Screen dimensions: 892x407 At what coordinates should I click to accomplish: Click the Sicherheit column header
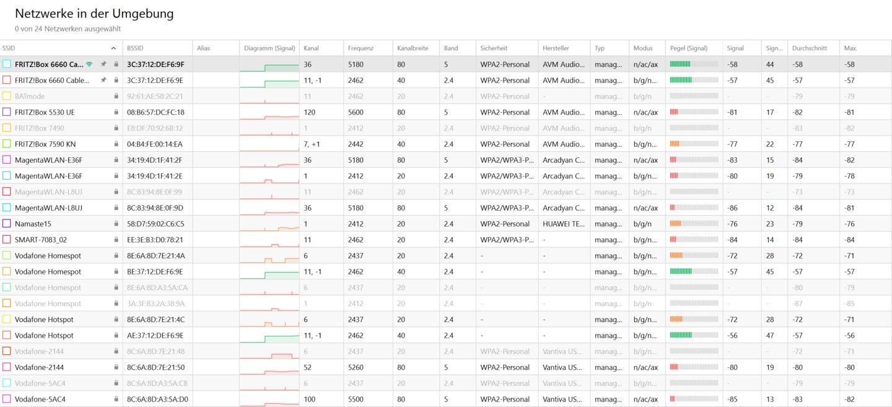click(x=494, y=48)
